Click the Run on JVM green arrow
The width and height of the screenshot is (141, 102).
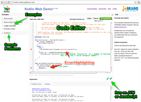[108, 79]
